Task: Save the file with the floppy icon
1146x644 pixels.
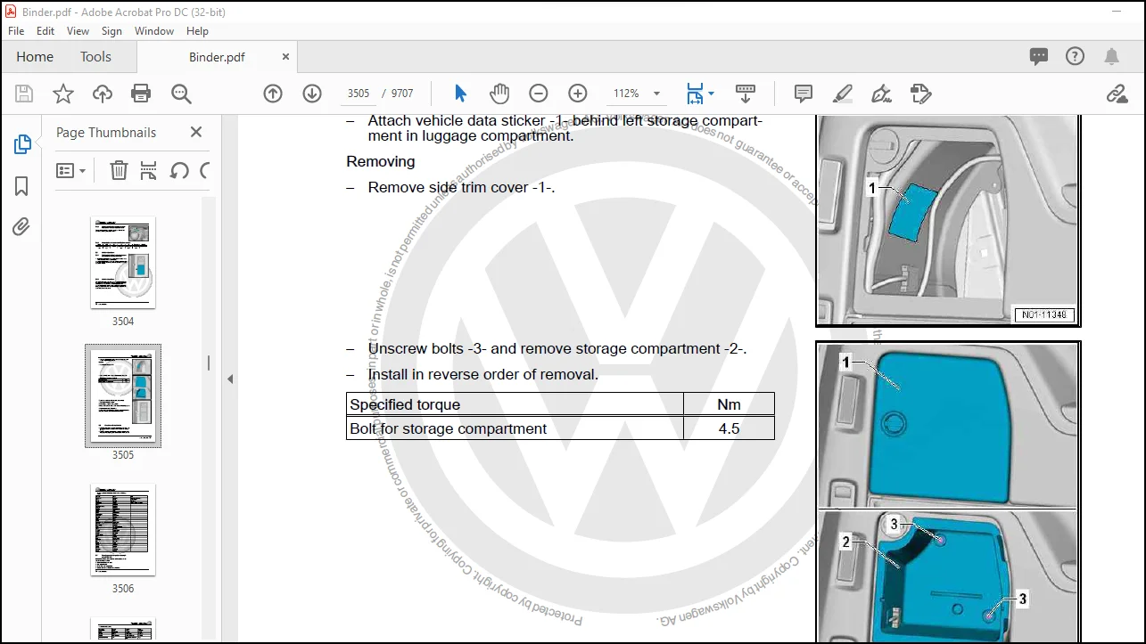Action: [24, 94]
